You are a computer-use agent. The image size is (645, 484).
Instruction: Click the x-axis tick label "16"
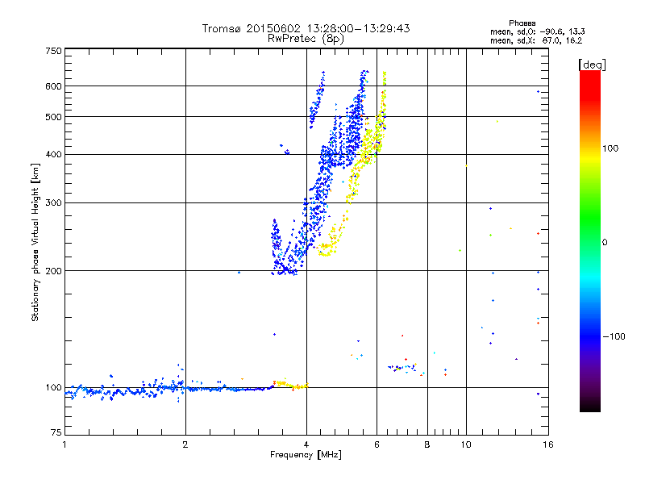548,444
